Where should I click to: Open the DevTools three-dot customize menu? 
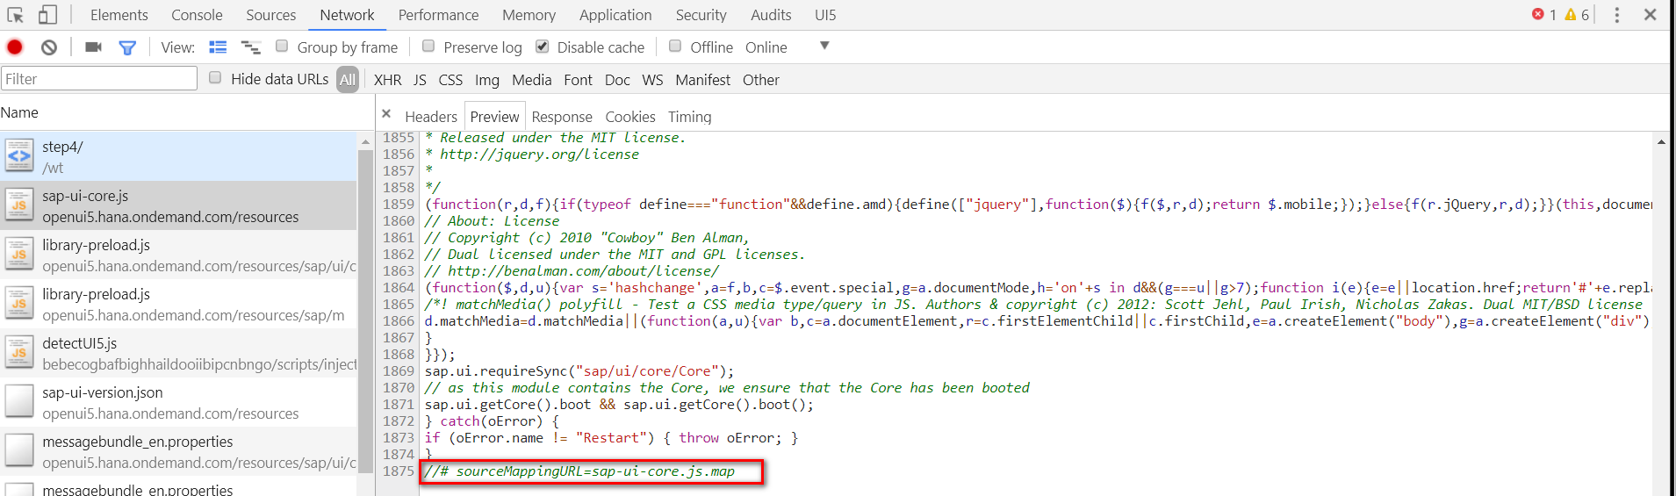click(x=1616, y=15)
